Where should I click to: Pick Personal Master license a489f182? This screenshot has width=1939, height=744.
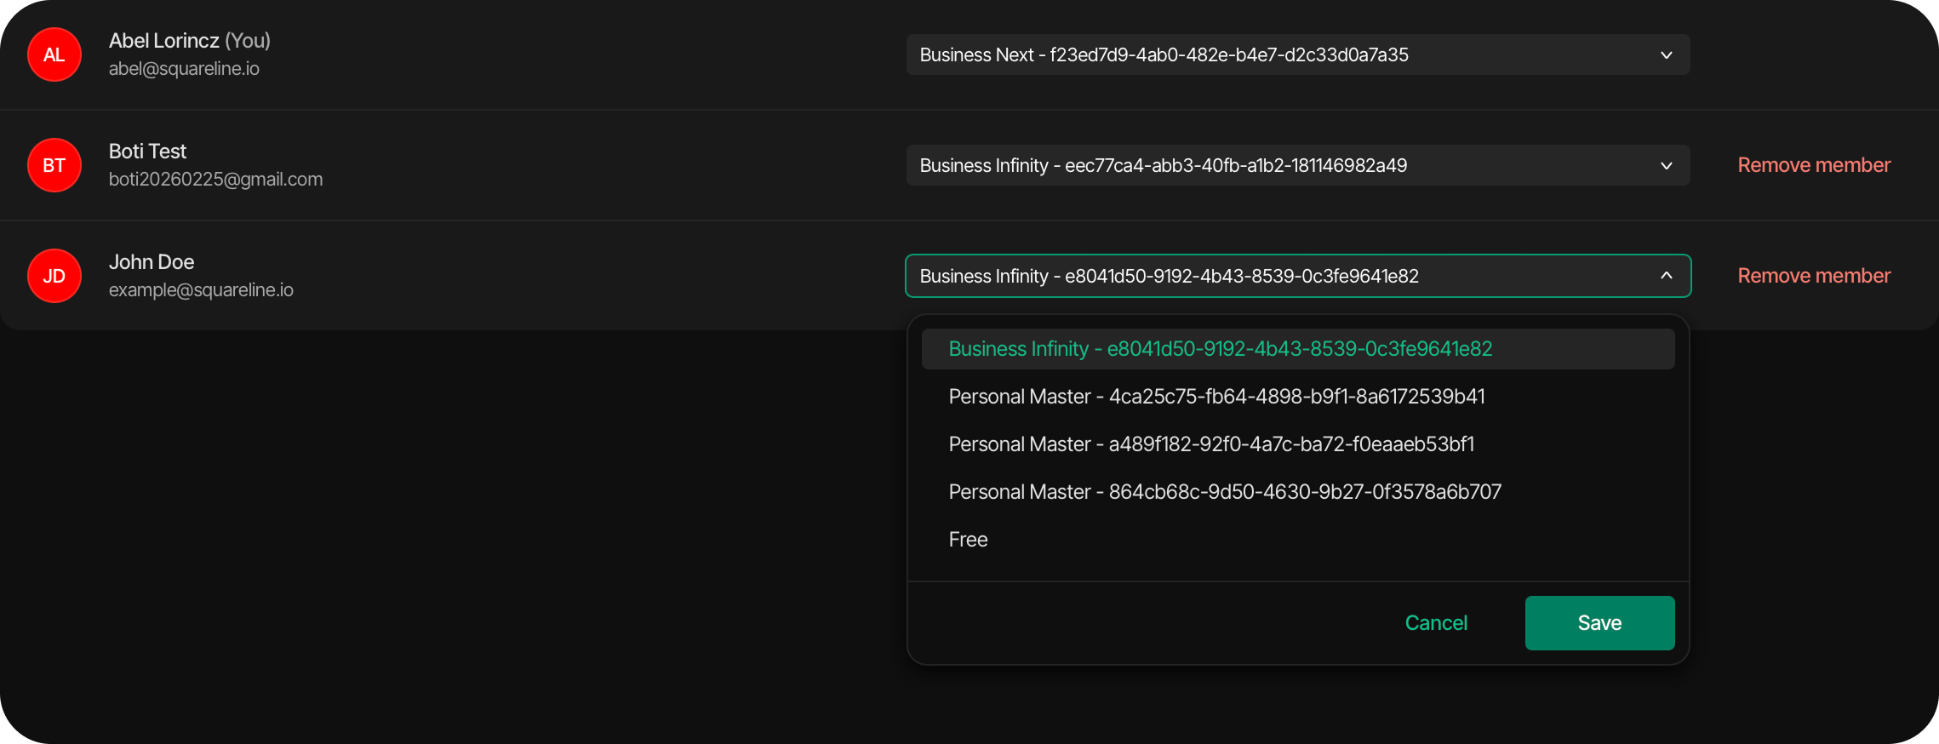[1211, 444]
